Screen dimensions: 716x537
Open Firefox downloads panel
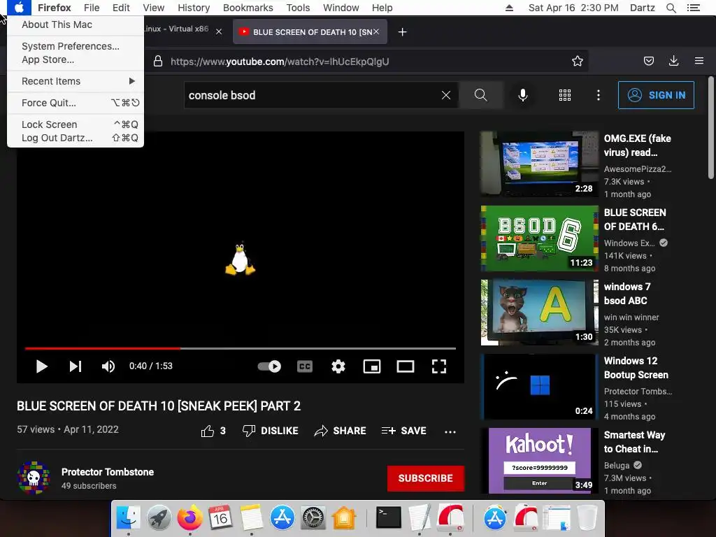pos(673,61)
